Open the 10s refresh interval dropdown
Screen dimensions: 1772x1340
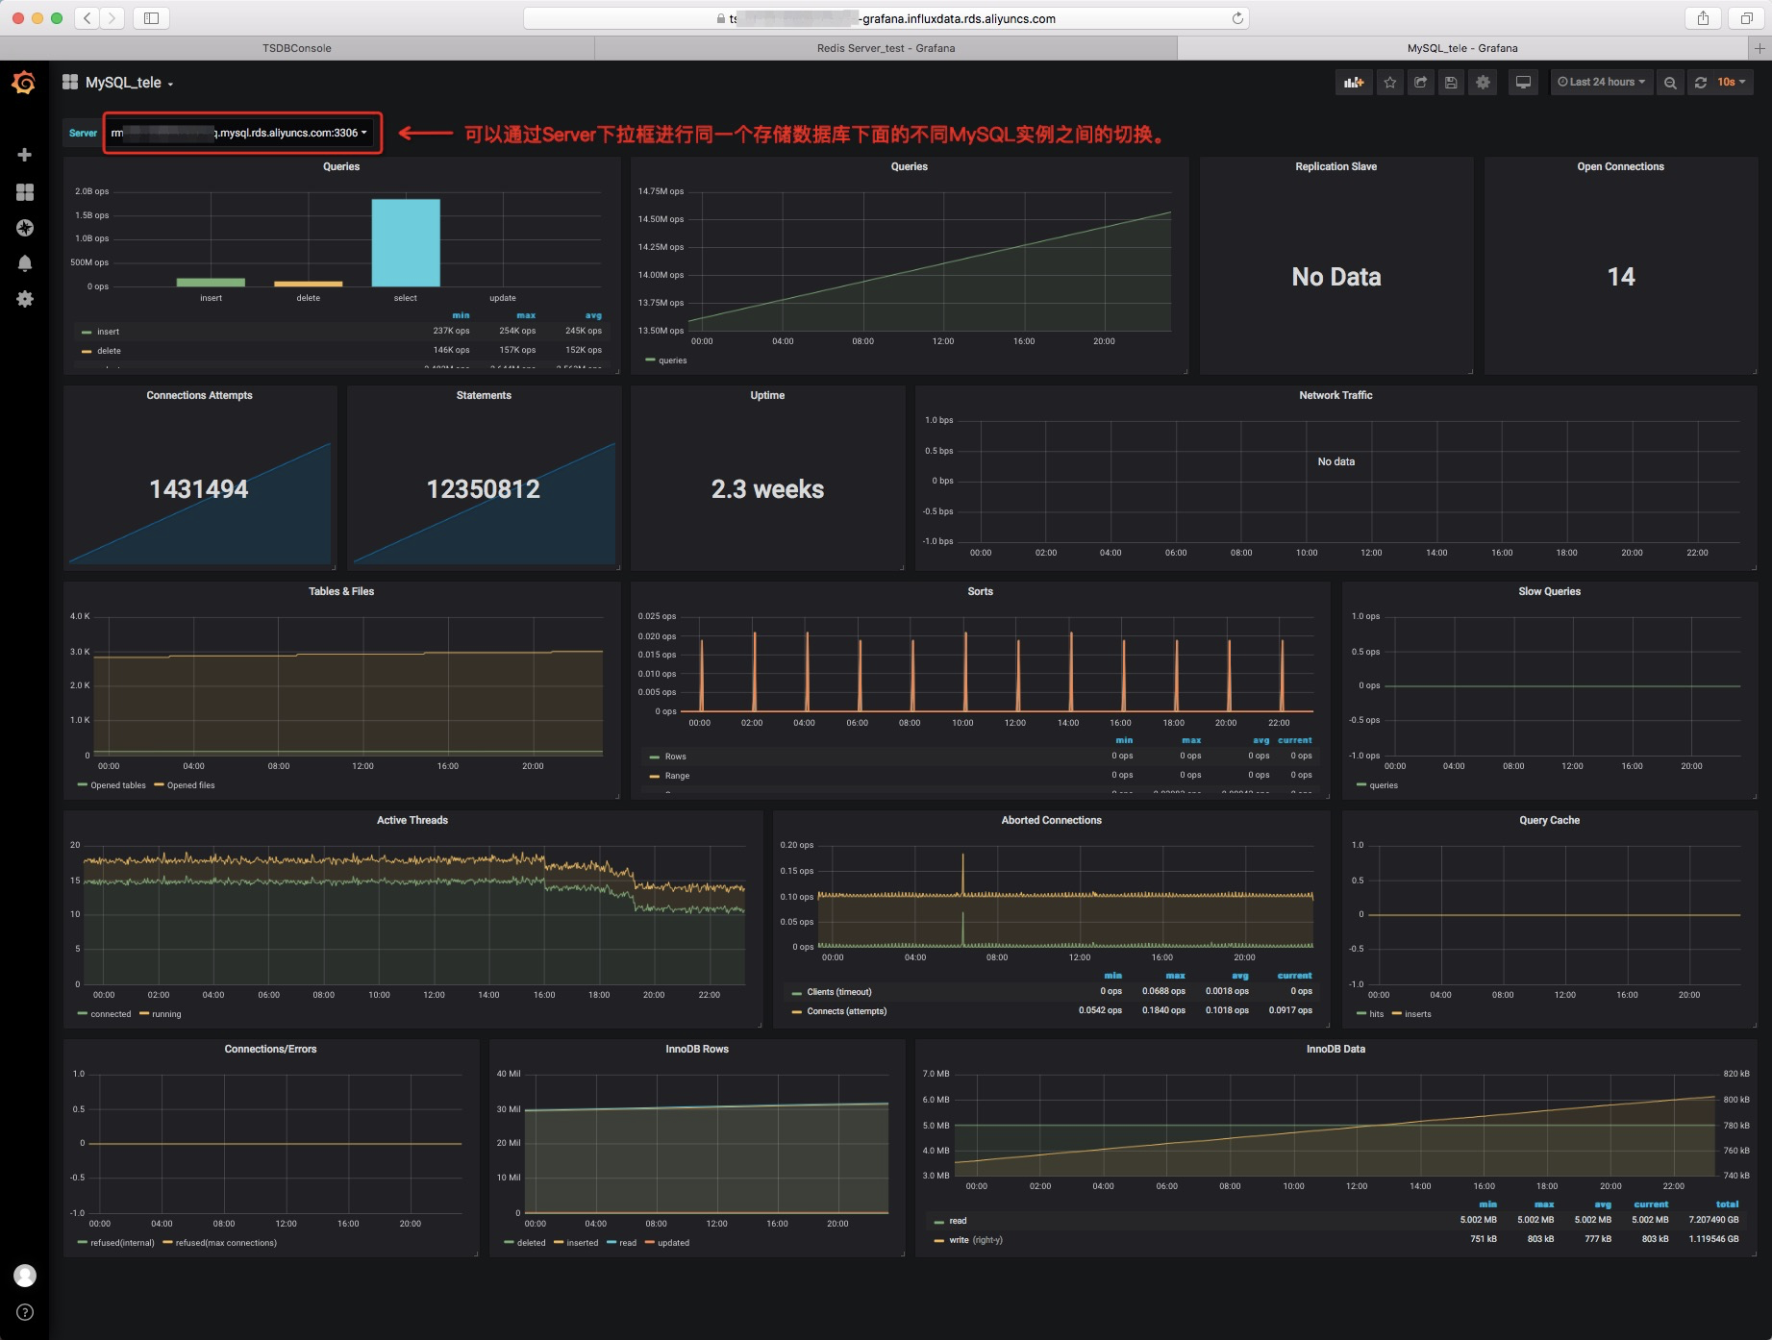[1732, 83]
